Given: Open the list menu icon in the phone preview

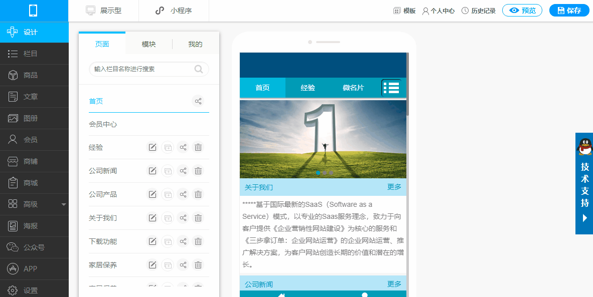Looking at the screenshot, I should click(x=391, y=88).
